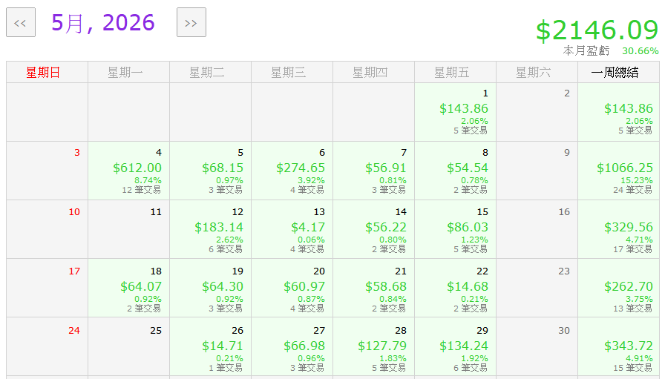Click date number 30 on Saturday

point(564,331)
